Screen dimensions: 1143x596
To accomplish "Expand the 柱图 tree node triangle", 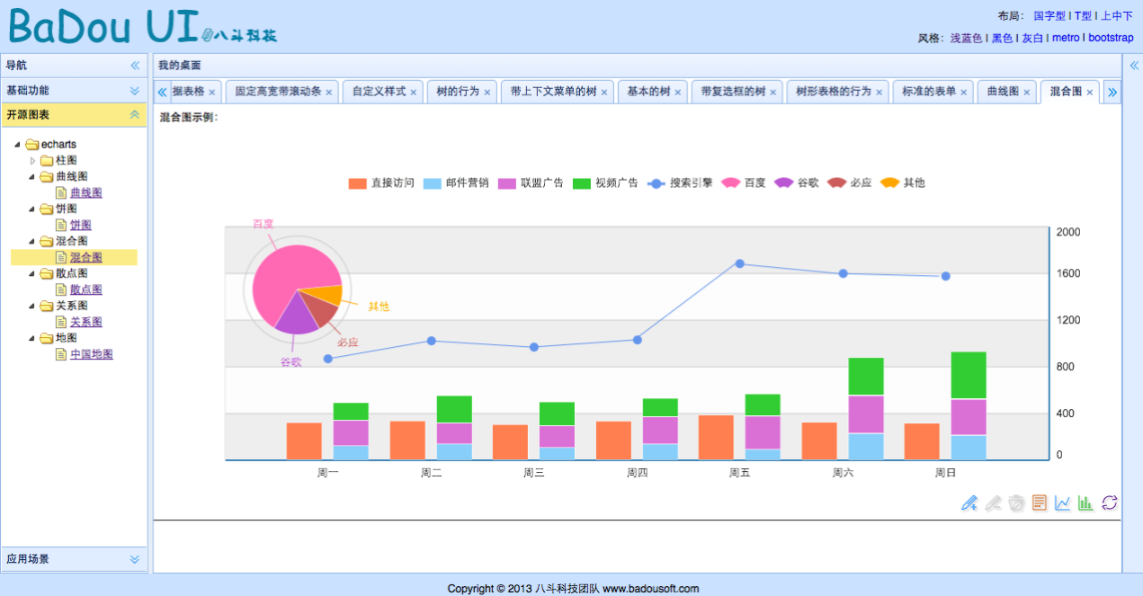I will 32,161.
